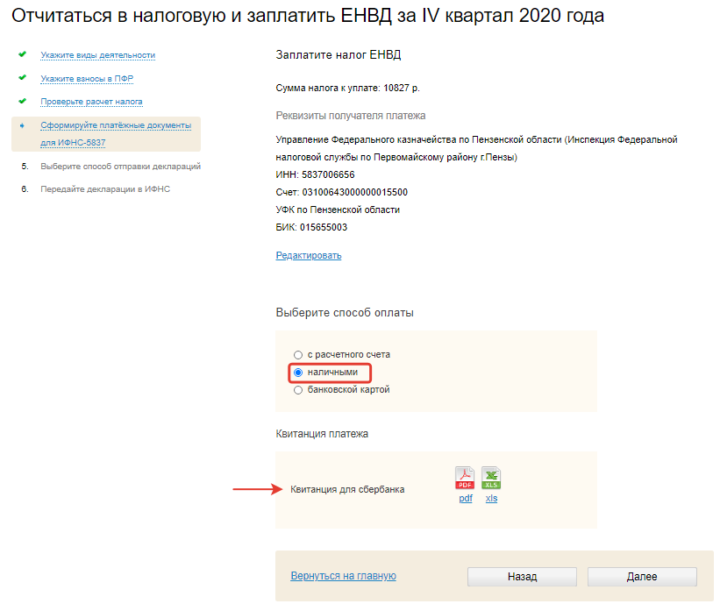Select 'наличными' payment option

pyautogui.click(x=298, y=373)
